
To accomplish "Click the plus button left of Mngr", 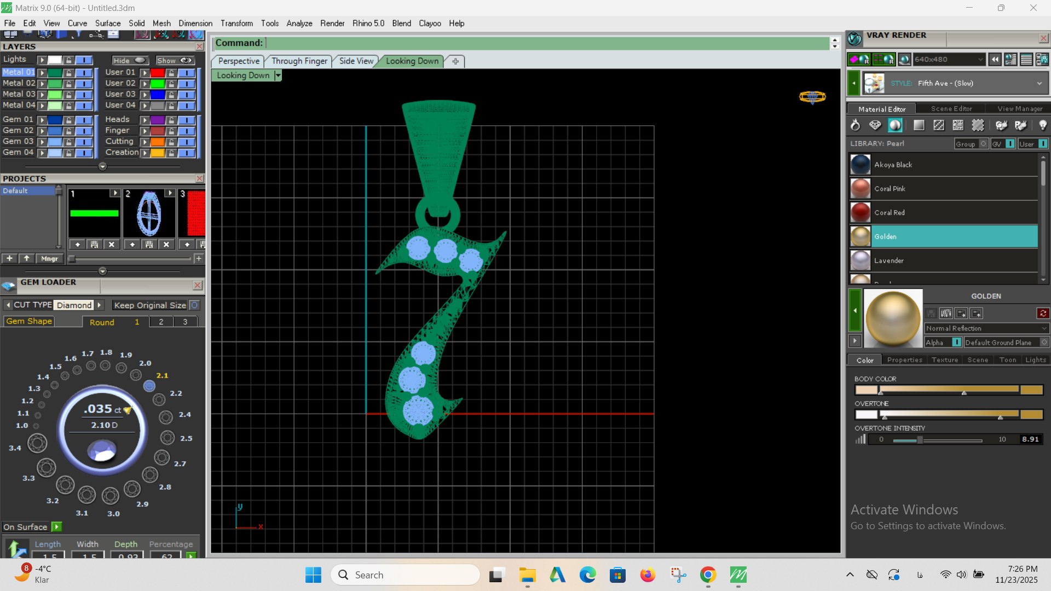I will pos(9,258).
